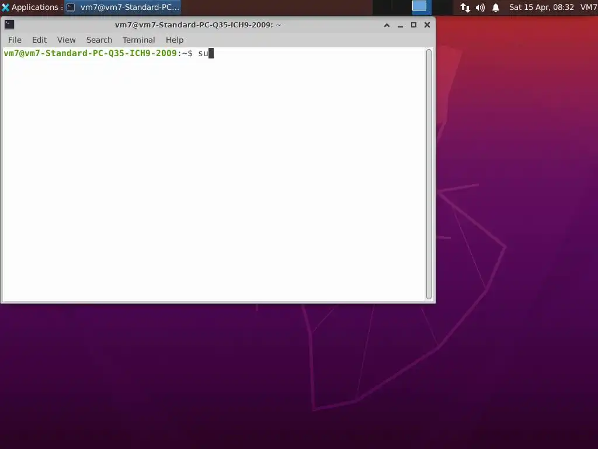Open the notification bell icon
The height and width of the screenshot is (449, 598).
(x=496, y=8)
